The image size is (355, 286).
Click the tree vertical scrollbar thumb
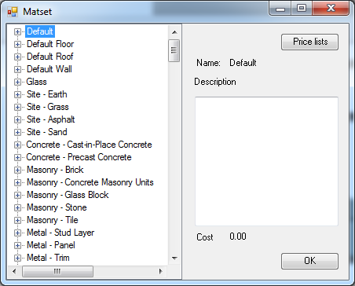click(174, 50)
